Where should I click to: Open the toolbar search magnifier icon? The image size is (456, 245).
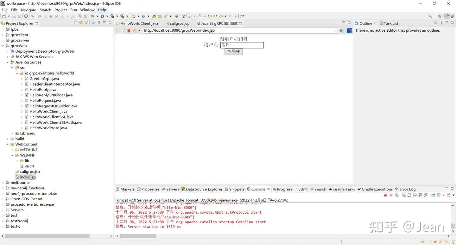coord(430,16)
